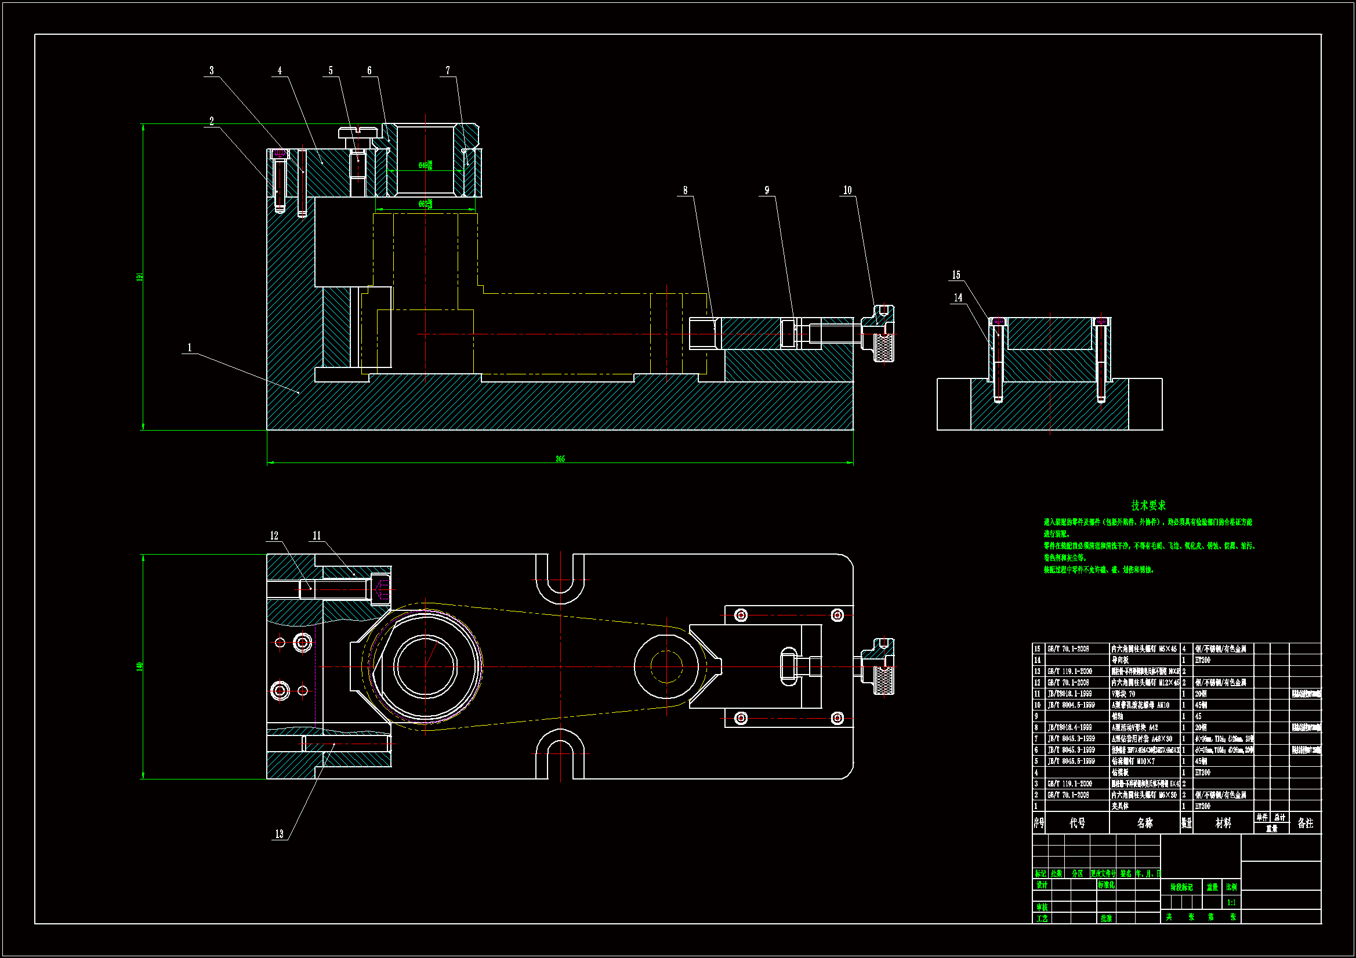1356x958 pixels.
Task: Click part balloon number 1 label
Action: click(x=190, y=348)
